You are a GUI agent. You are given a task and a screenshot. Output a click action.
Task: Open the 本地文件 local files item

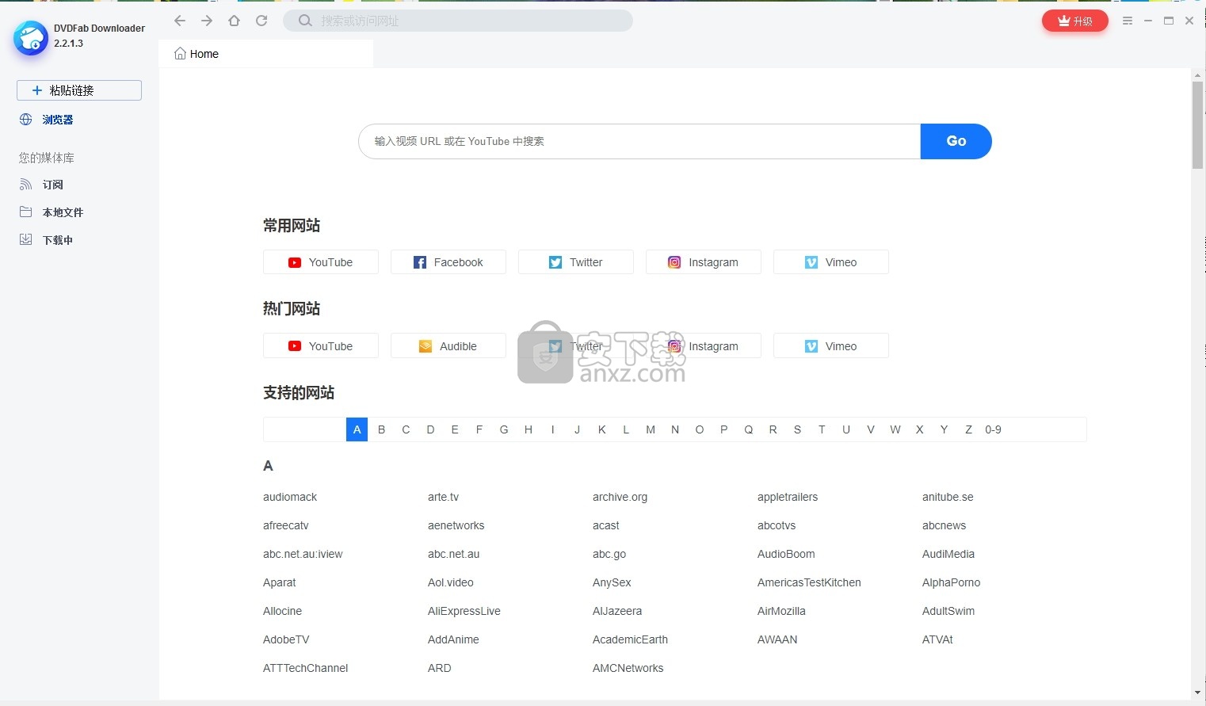[x=52, y=212]
